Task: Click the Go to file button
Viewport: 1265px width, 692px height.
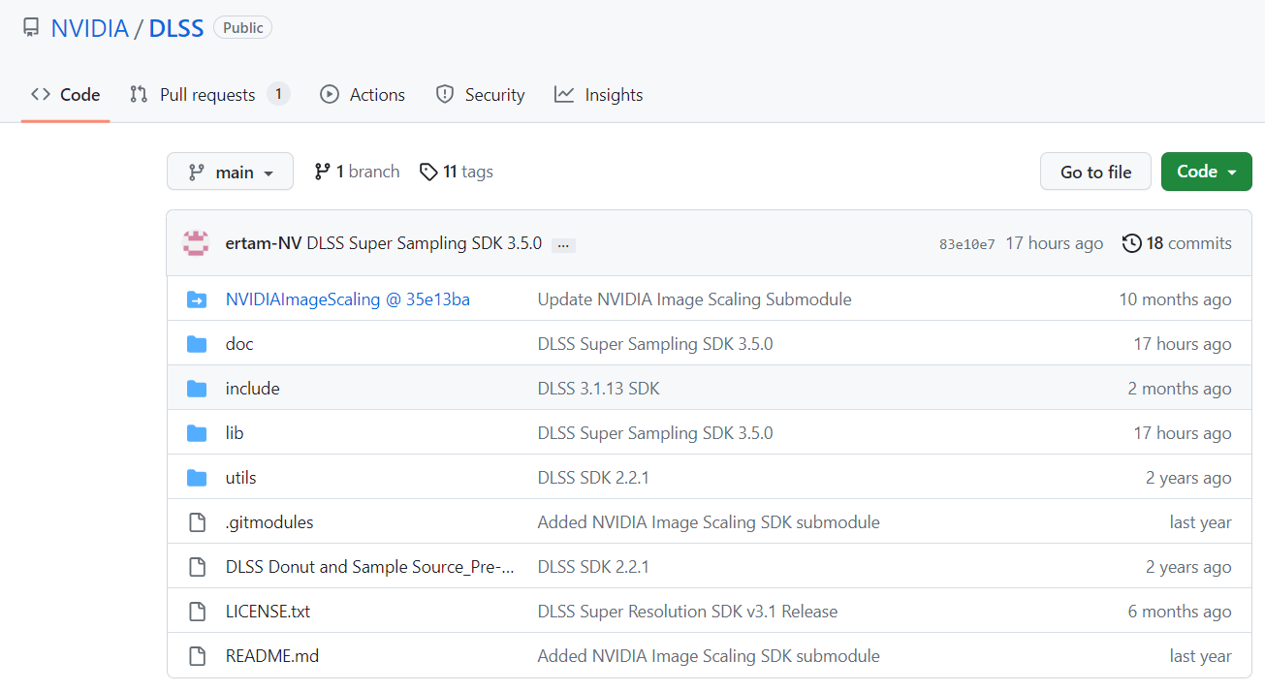Action: (1095, 172)
